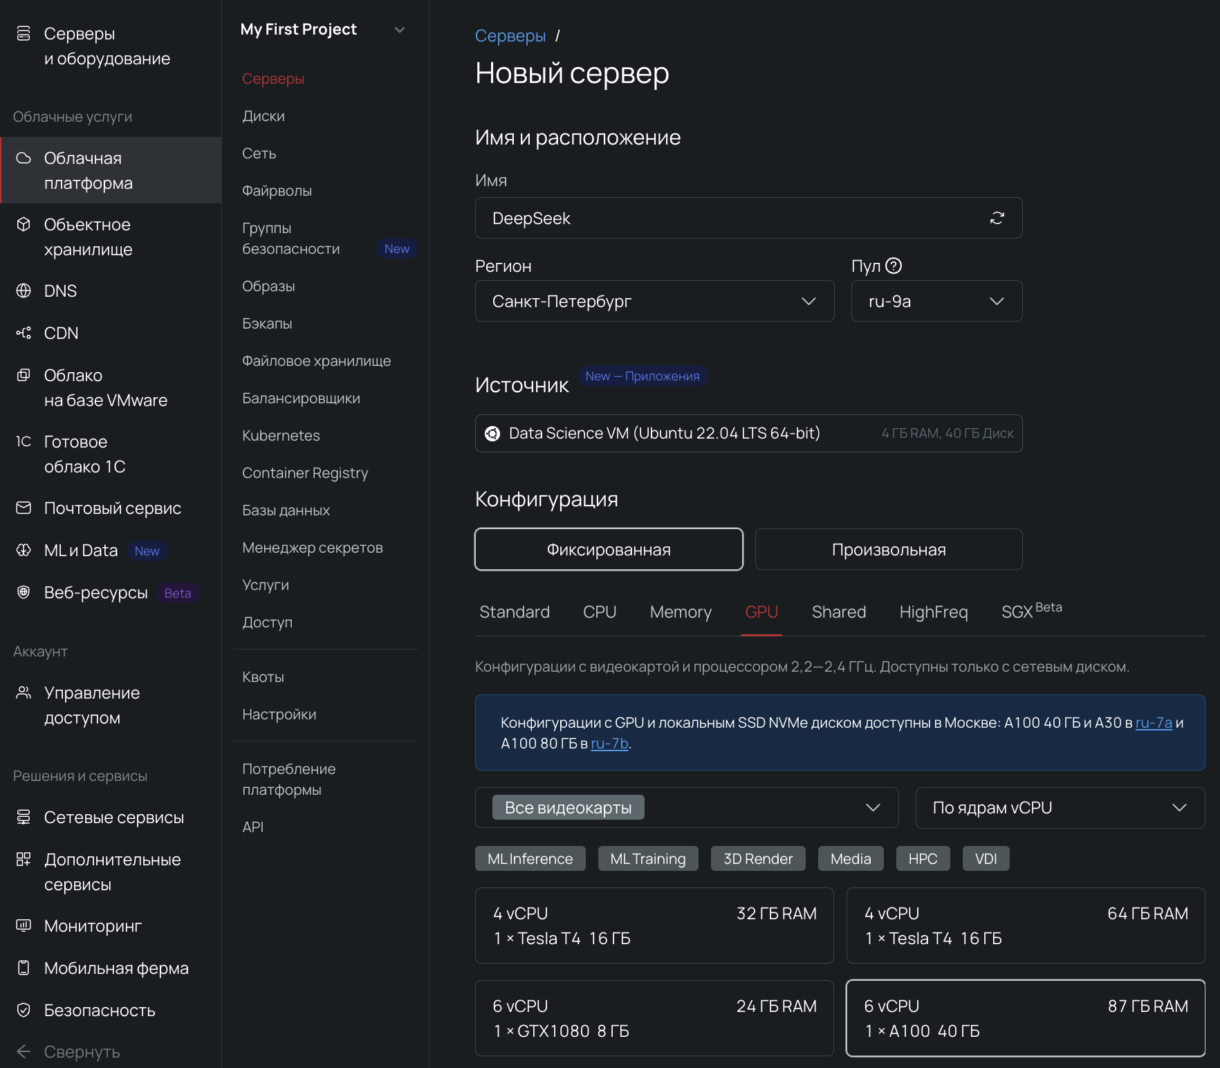Select the 6 vCPU A100 configuration card
This screenshot has width=1220, height=1068.
[1025, 1018]
